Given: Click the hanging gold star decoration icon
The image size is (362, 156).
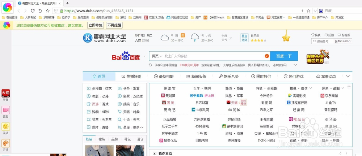Looking at the screenshot, I should [x=286, y=38].
